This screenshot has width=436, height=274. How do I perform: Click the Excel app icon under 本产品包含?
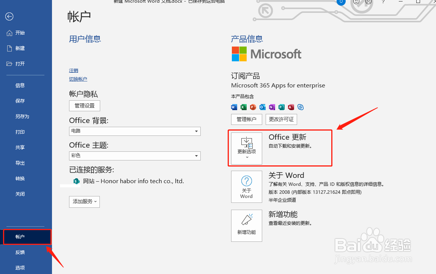244,107
